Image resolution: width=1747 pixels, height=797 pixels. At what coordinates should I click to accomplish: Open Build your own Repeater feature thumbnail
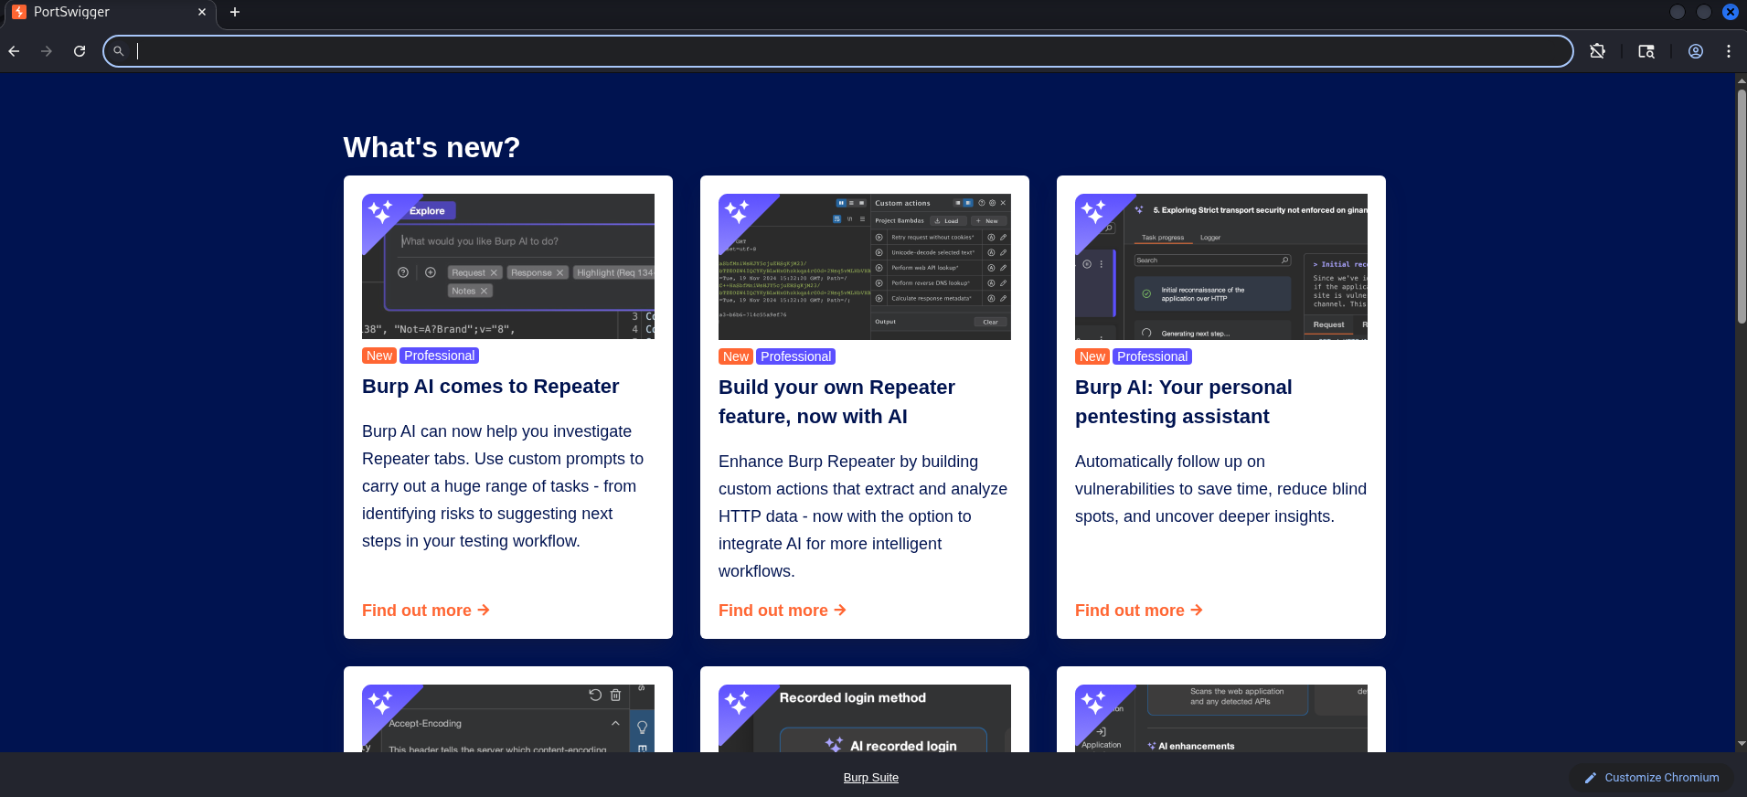tap(865, 267)
